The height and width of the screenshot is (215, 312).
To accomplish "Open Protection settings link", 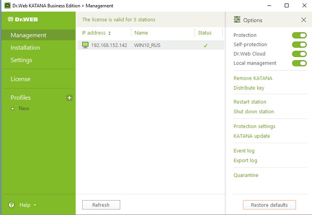I will coord(254,126).
